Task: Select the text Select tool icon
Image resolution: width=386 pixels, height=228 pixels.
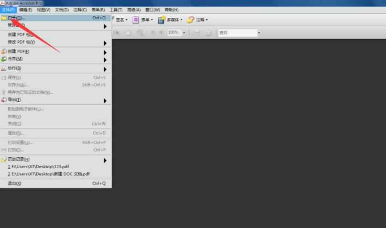Action: [116, 33]
